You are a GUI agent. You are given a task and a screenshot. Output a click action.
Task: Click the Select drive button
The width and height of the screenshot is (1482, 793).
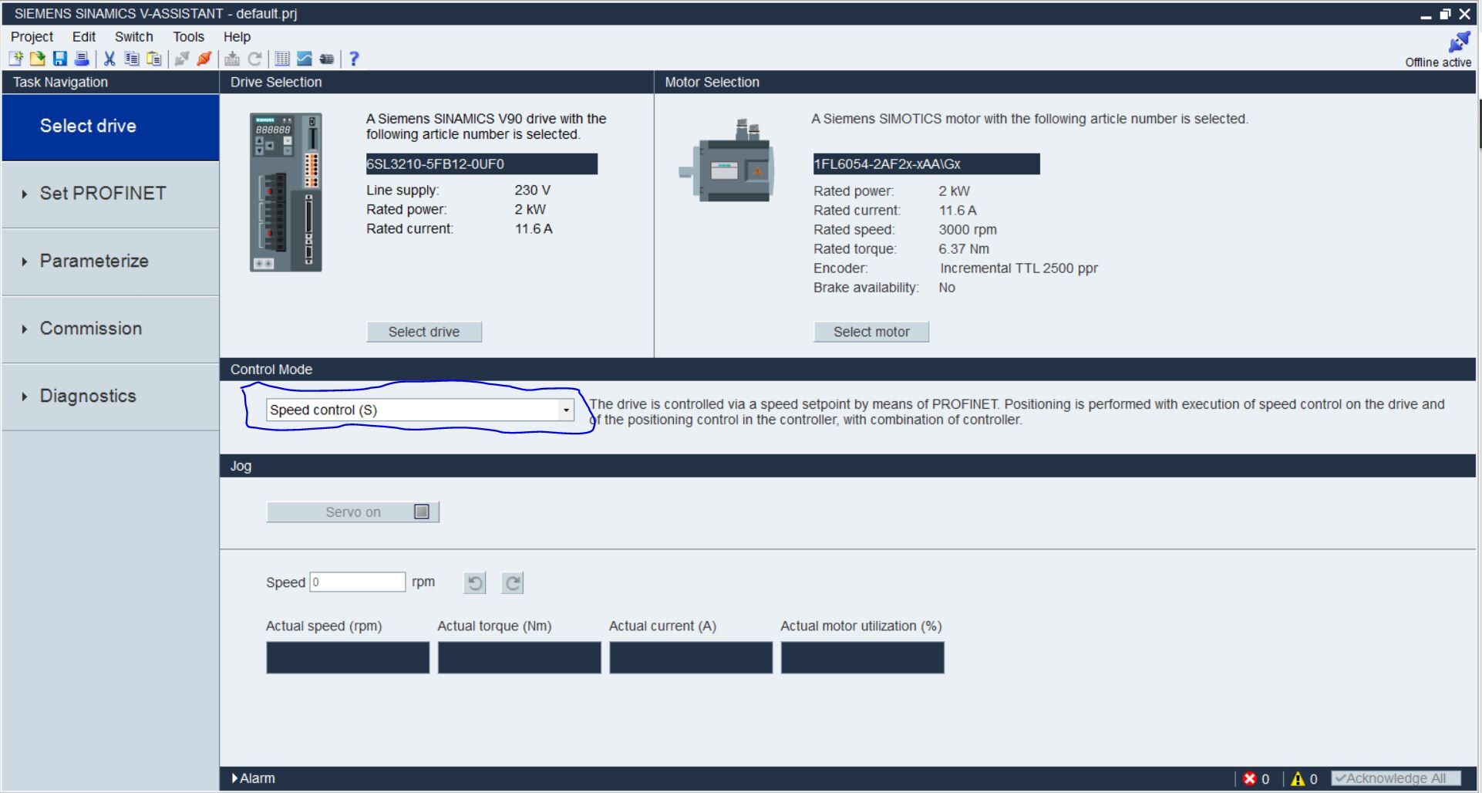(424, 332)
